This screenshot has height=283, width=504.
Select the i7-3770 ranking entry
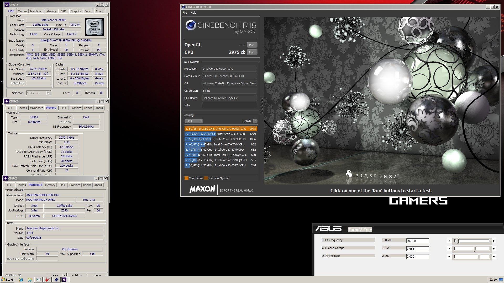coord(221,150)
